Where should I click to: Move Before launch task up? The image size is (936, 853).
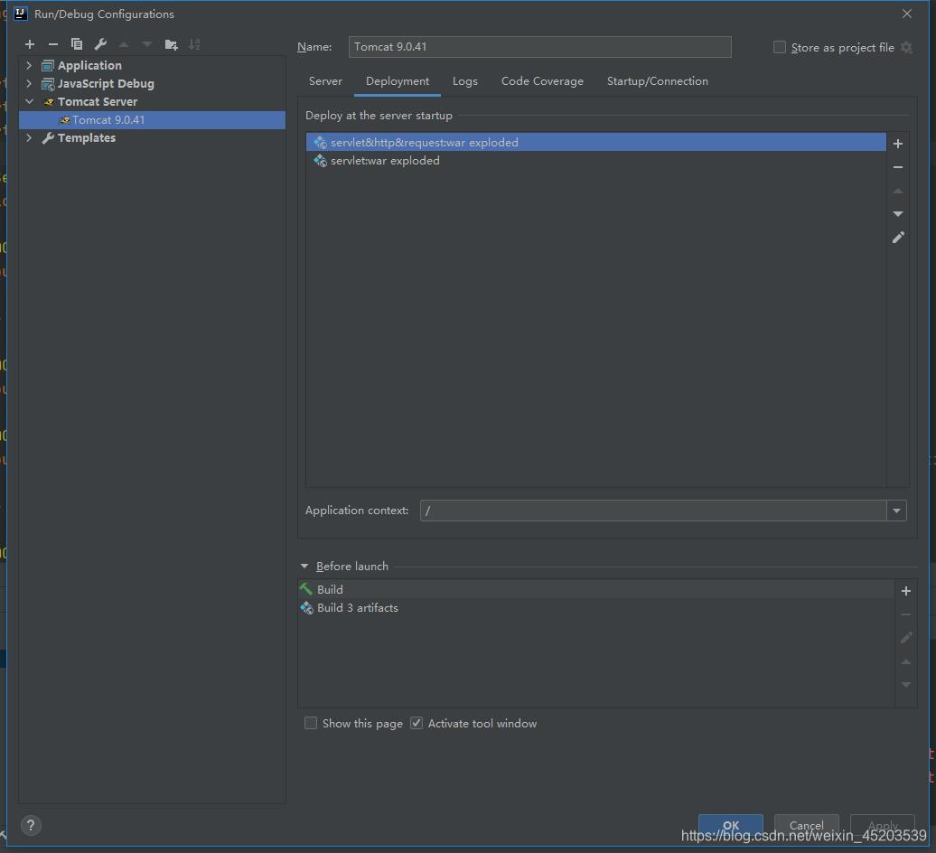[905, 661]
